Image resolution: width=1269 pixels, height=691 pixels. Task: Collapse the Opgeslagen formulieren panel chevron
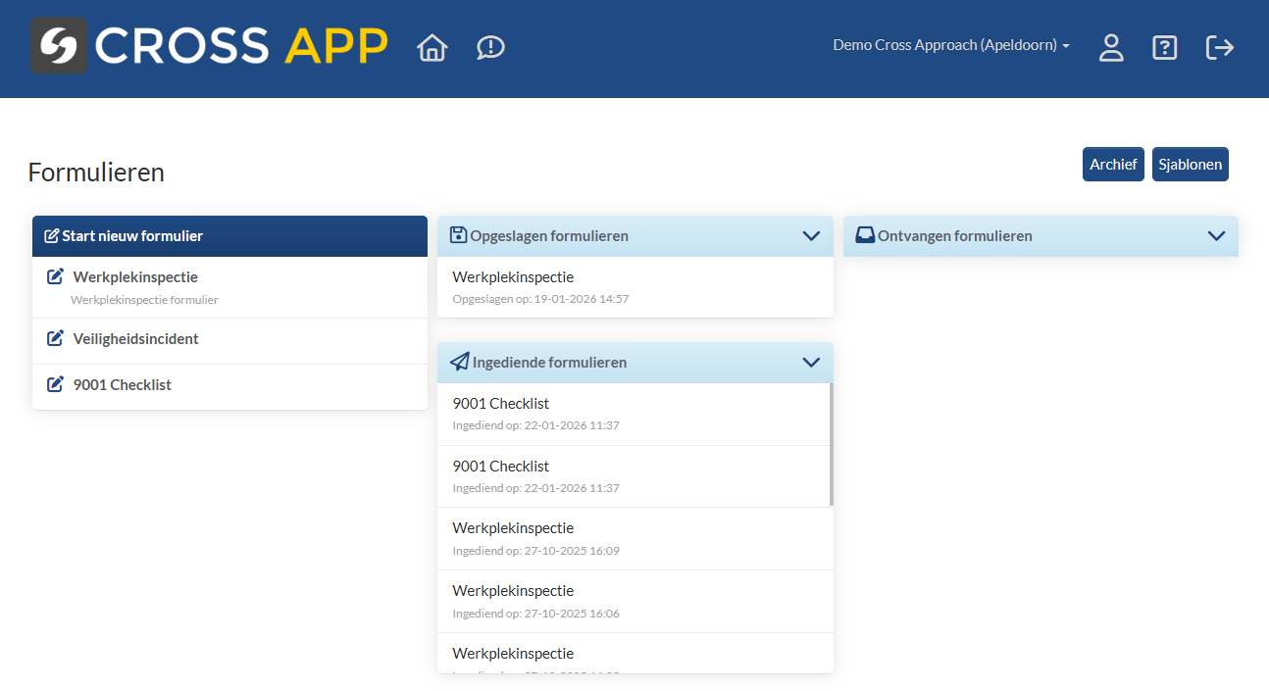pyautogui.click(x=811, y=236)
